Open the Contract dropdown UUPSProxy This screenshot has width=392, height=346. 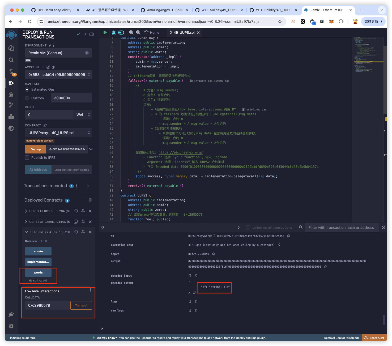pyautogui.click(x=58, y=133)
